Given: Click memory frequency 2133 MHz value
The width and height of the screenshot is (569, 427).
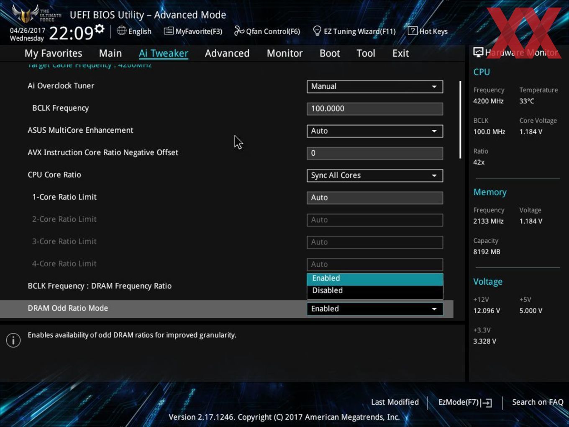Looking at the screenshot, I should pos(488,221).
